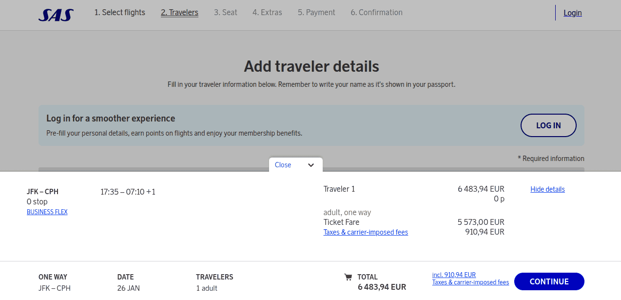Viewport: 621px width, 300px height.
Task: Open the Travelers step in the progress bar
Action: 179,12
